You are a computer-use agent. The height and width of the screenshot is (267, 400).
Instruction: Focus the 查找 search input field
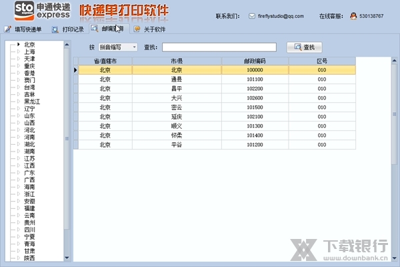[x=219, y=47]
